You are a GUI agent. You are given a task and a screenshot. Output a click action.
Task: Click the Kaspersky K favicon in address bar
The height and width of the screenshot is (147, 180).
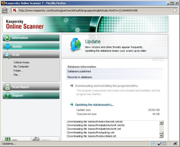[x=15, y=10]
